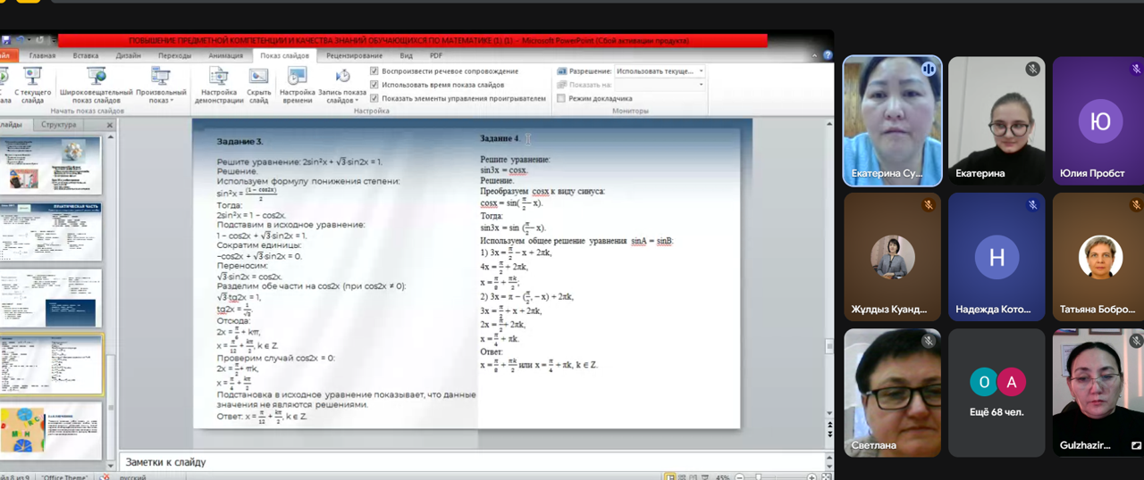Click Broadcast Slide Show icon
Image resolution: width=1144 pixels, height=480 pixels.
96,83
